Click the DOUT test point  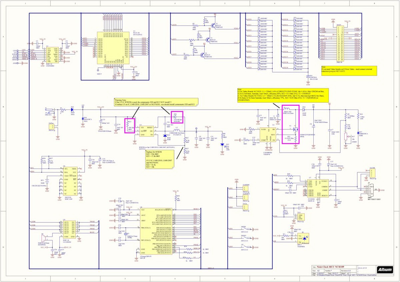pyautogui.click(x=98, y=69)
